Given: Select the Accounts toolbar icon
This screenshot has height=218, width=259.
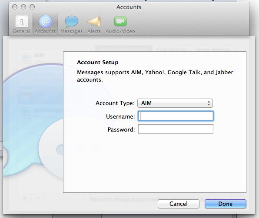Looking at the screenshot, I should tap(45, 24).
